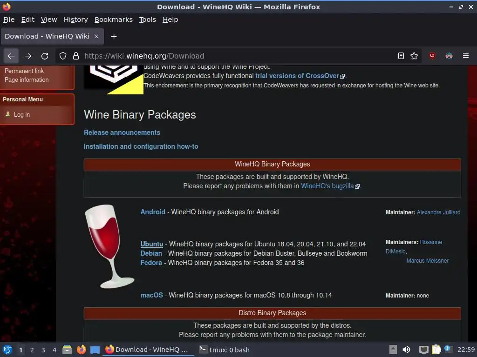Open the Tools menu

pyautogui.click(x=148, y=20)
